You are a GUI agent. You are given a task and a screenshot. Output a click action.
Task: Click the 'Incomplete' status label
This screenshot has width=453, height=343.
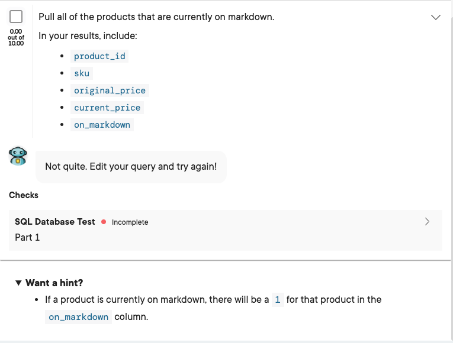(x=130, y=222)
